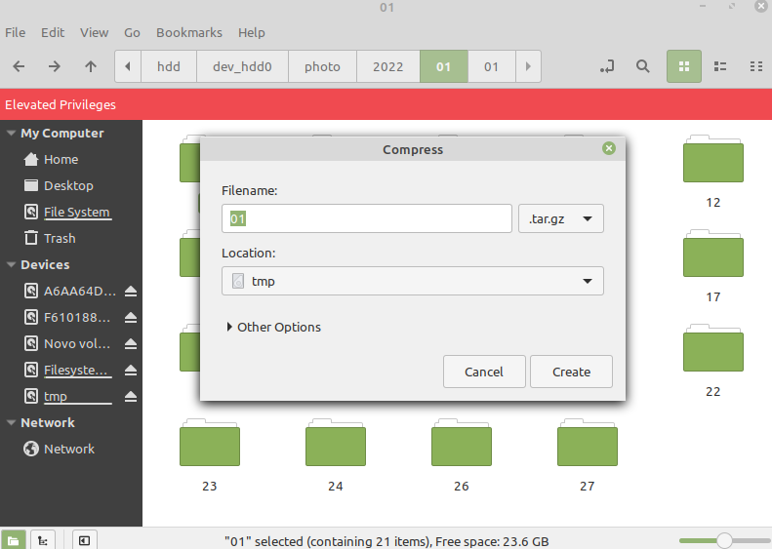Jump to 2022 in the path bar
The height and width of the screenshot is (549, 772).
click(x=388, y=66)
